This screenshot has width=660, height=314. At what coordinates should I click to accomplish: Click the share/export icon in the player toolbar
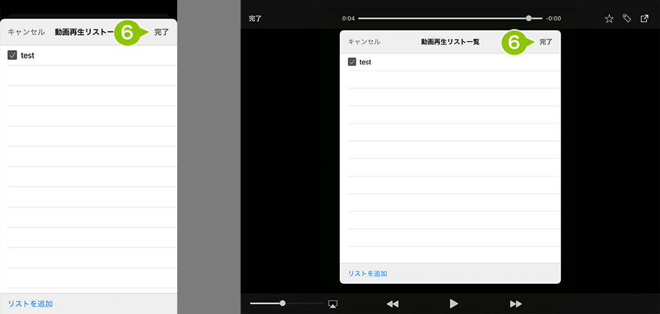click(645, 19)
